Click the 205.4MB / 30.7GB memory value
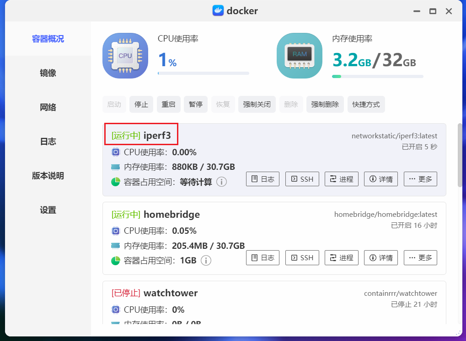This screenshot has height=341, width=466. pos(209,246)
